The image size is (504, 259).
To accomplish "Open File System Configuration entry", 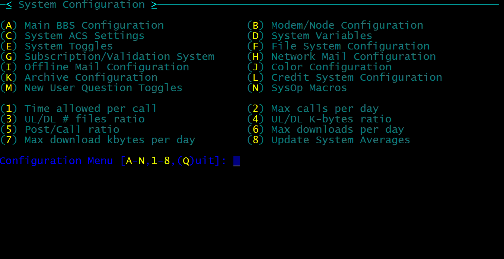I will coord(338,46).
